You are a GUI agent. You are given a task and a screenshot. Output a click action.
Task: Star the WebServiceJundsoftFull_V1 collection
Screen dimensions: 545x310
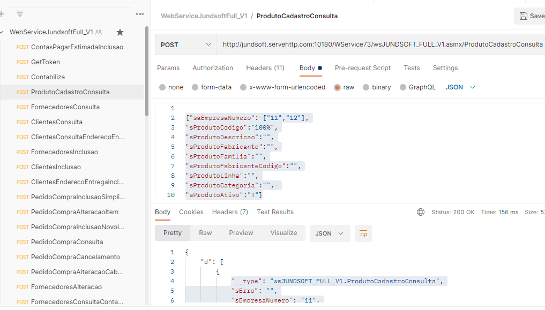pos(120,32)
